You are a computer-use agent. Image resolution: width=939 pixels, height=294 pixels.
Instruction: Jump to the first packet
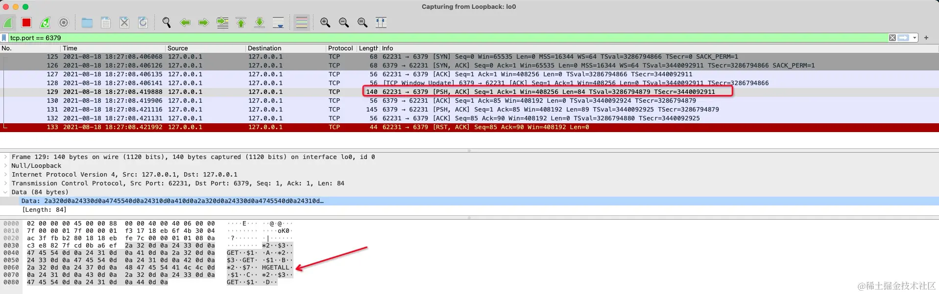pos(241,23)
